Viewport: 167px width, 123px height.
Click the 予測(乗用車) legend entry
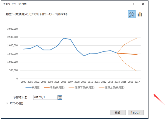[54, 87]
